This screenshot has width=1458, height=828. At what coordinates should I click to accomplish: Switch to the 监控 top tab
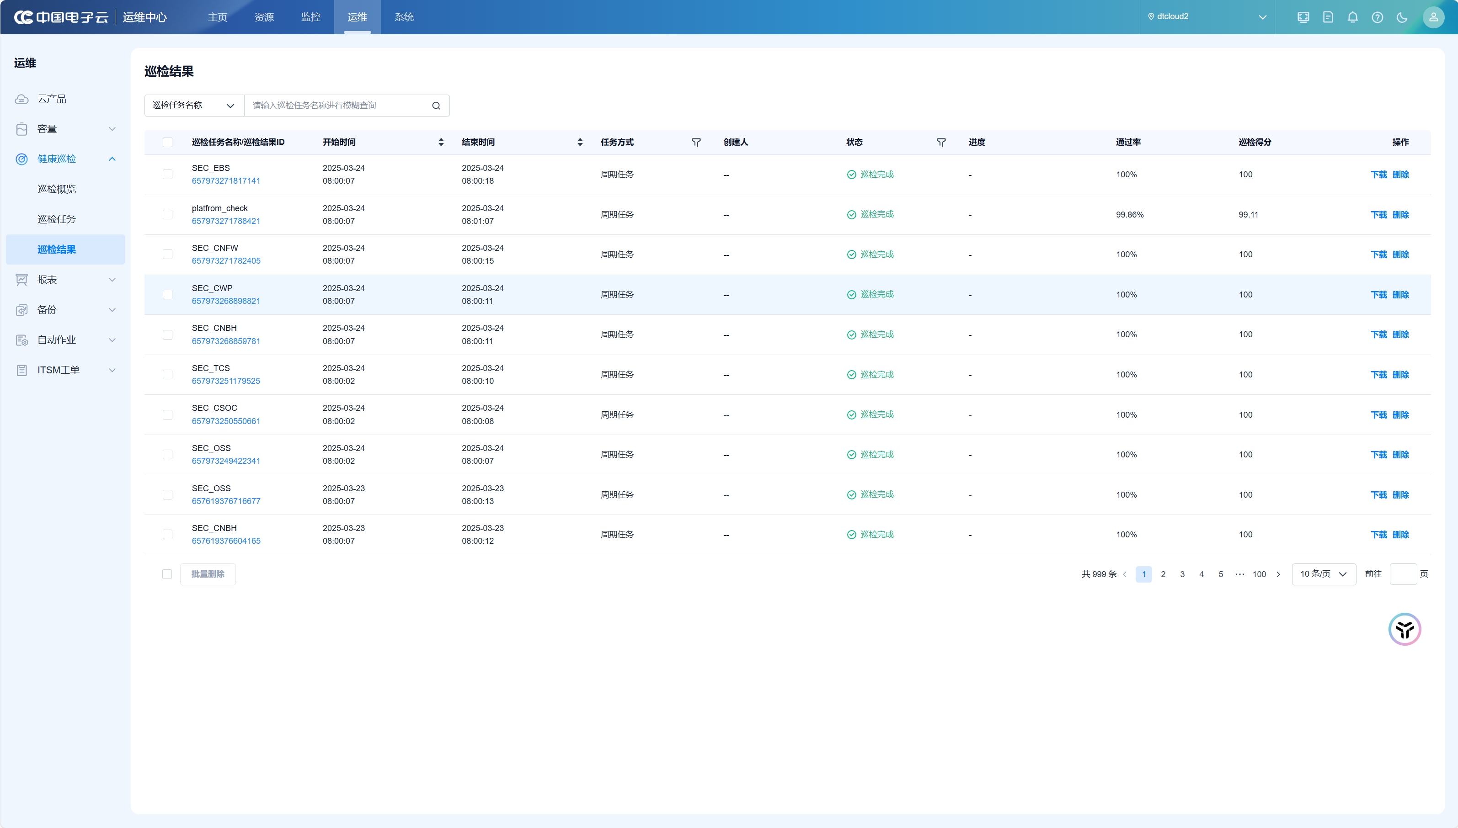[310, 17]
